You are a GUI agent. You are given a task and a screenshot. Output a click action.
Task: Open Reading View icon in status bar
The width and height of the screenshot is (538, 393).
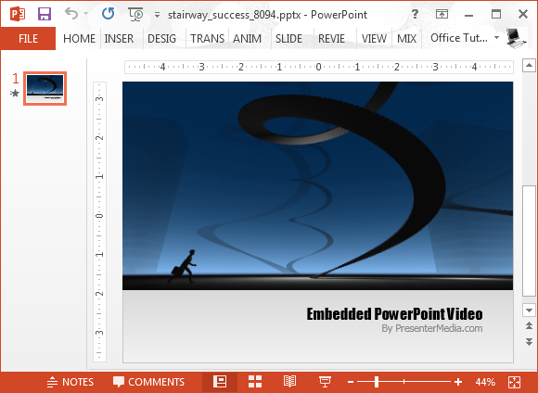point(289,381)
